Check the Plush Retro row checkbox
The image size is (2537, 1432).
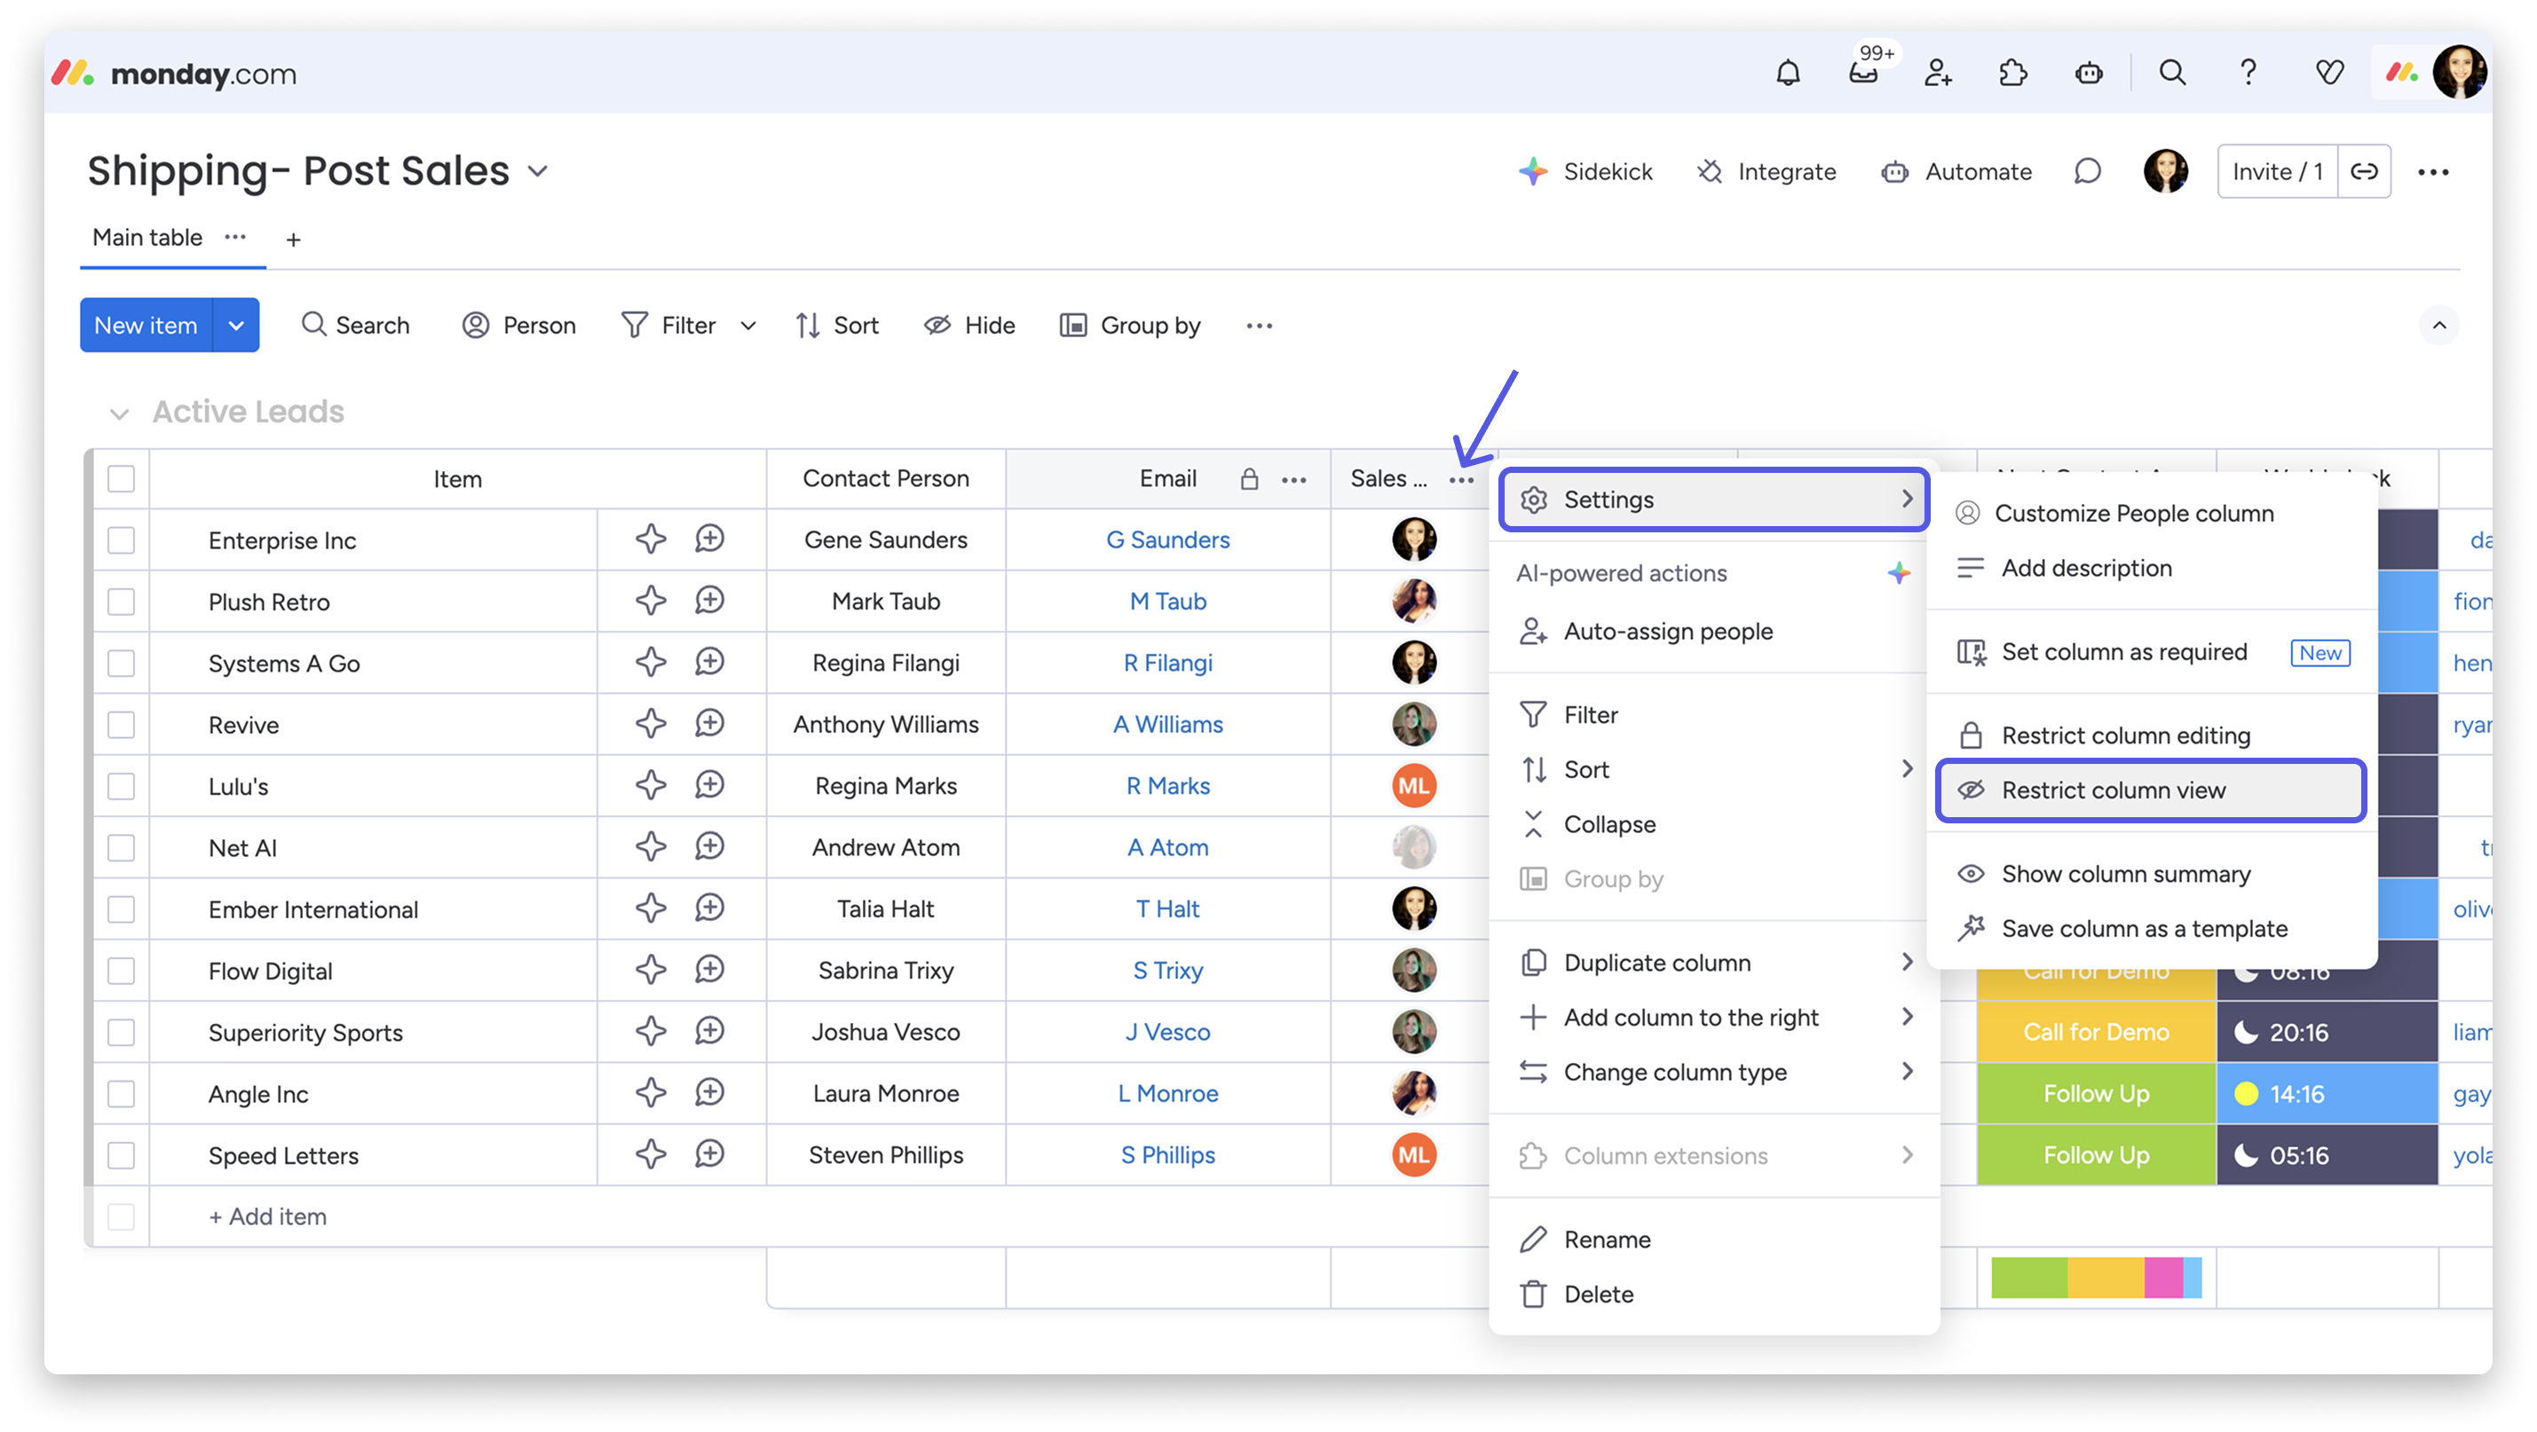tap(121, 602)
